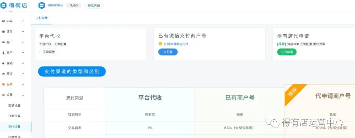Click the 得有店演示 store name

click(x=55, y=5)
